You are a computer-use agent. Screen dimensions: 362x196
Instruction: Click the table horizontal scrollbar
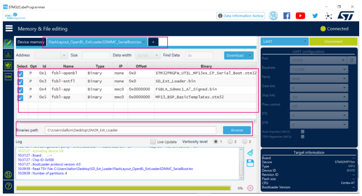pos(136,121)
